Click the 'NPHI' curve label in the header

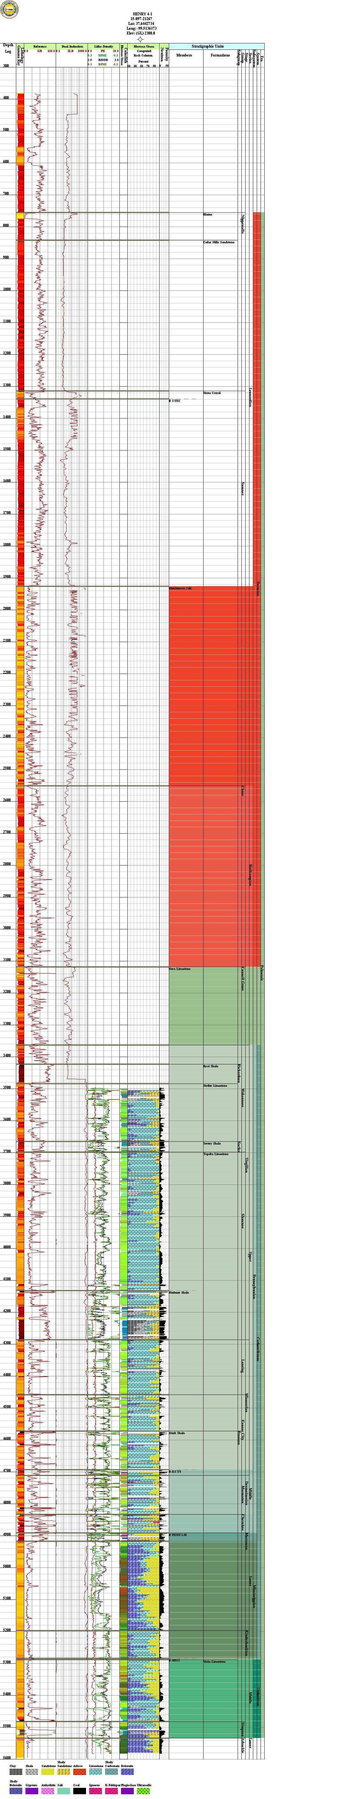tap(102, 56)
